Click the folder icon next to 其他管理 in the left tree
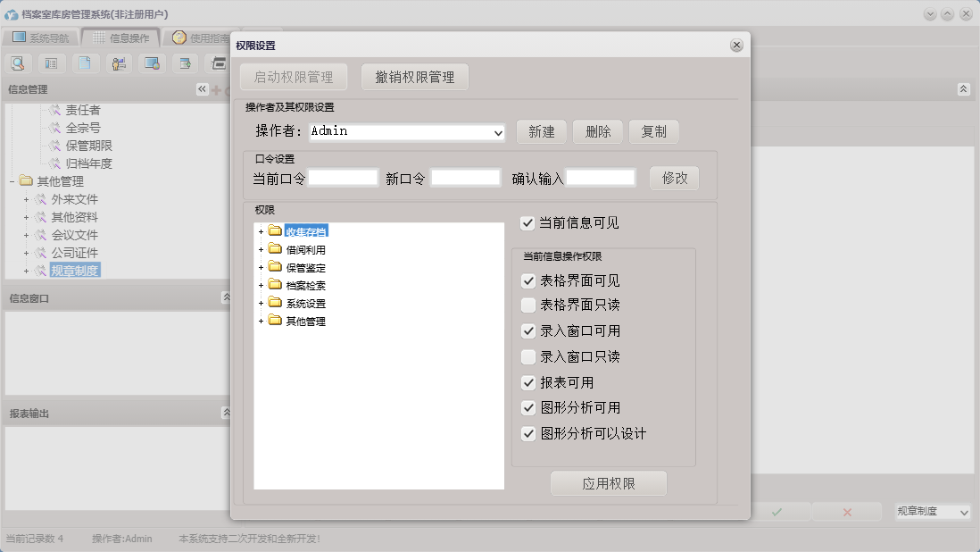The height and width of the screenshot is (552, 980). [26, 180]
